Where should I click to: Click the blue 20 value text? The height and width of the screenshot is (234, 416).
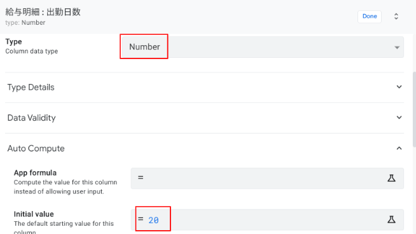pos(153,220)
